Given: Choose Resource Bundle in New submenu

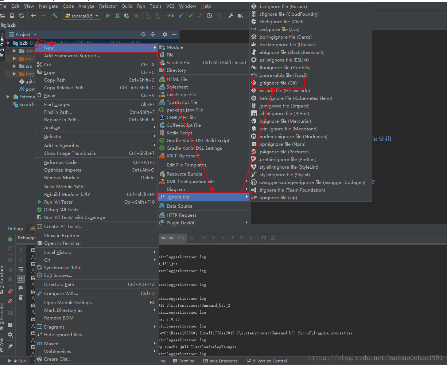Looking at the screenshot, I should (204, 174).
